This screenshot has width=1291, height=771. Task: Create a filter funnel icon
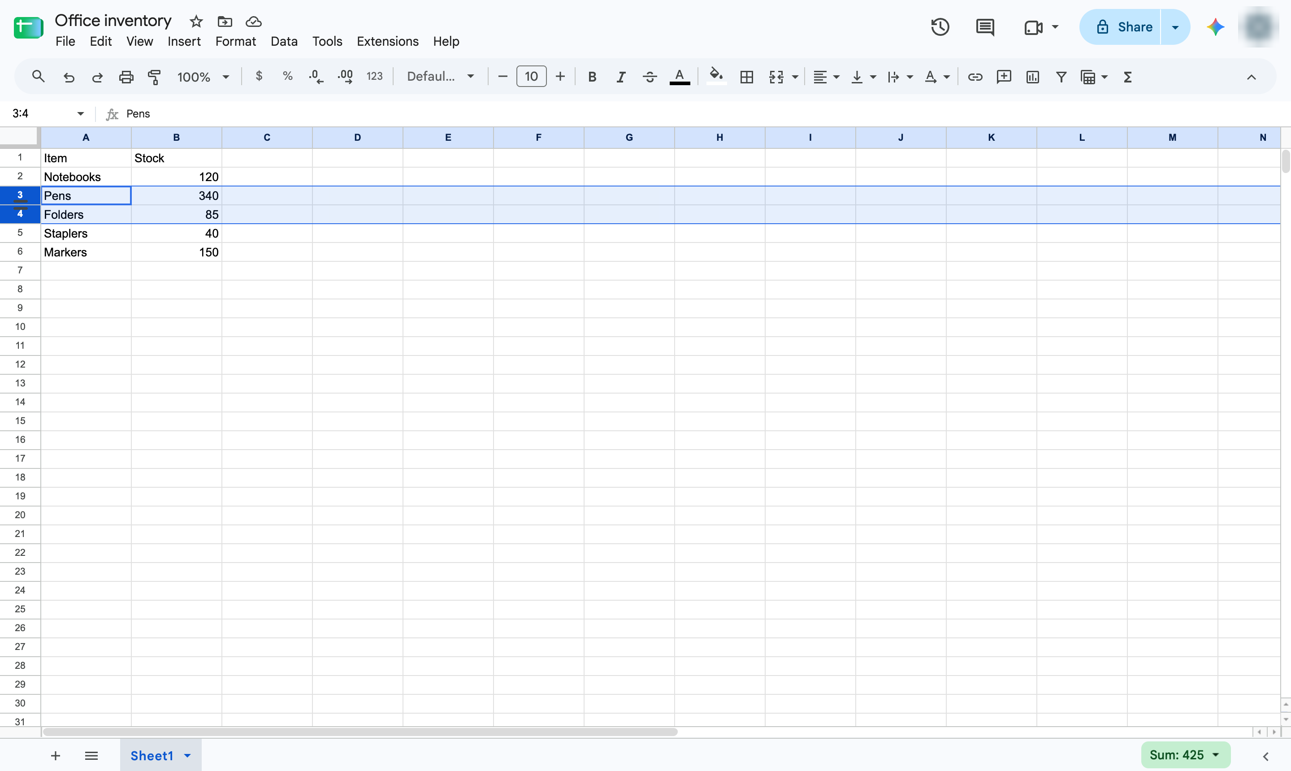click(1061, 77)
